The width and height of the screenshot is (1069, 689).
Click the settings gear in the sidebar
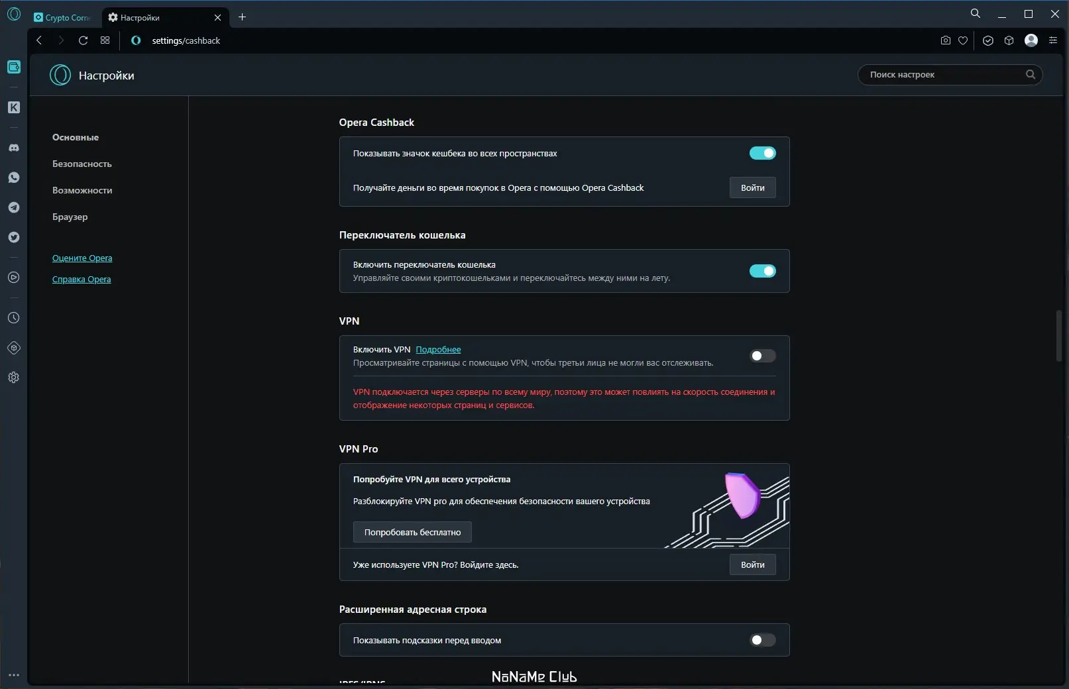14,378
